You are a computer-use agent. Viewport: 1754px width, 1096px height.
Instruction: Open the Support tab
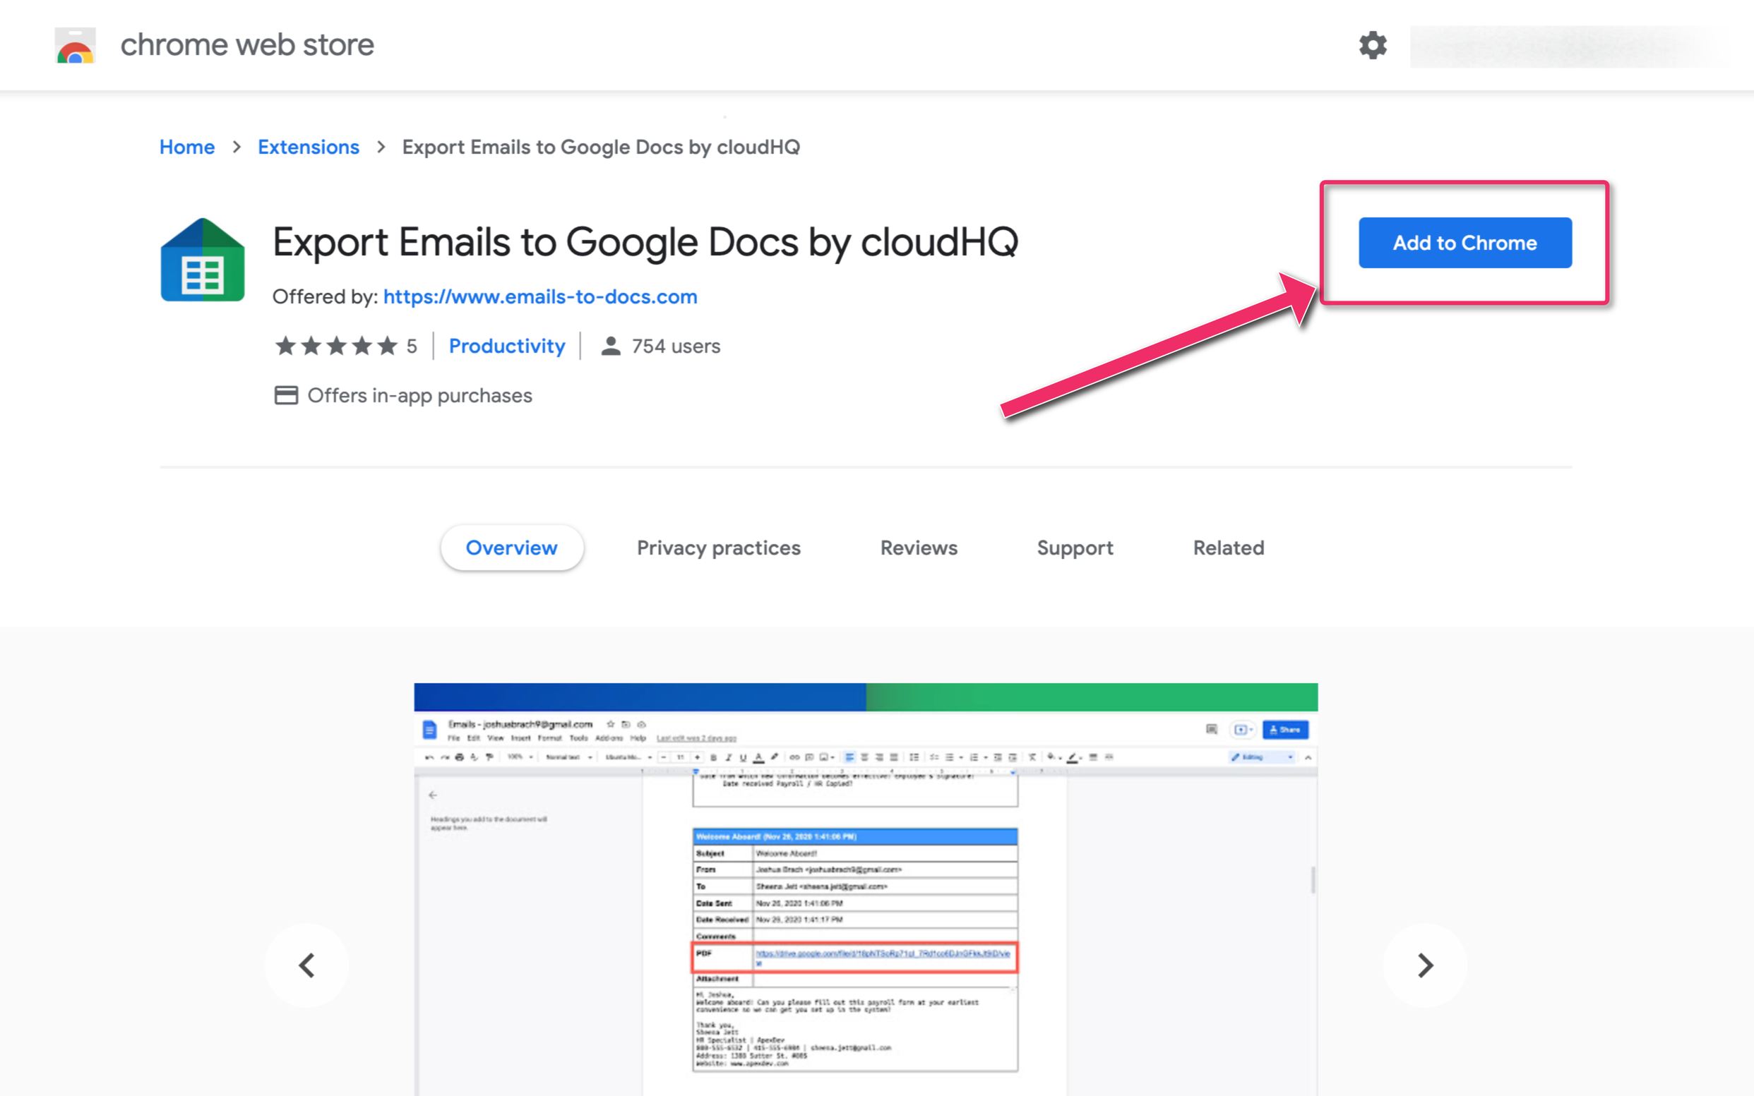1075,548
